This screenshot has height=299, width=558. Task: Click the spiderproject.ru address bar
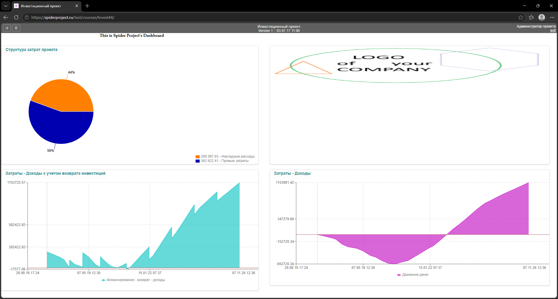tap(273, 17)
